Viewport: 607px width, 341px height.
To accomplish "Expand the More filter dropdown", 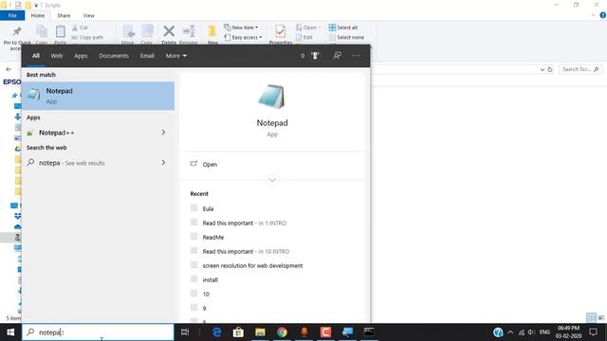I will [176, 56].
